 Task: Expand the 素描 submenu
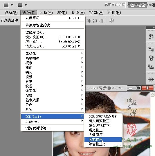click(x=53, y=82)
